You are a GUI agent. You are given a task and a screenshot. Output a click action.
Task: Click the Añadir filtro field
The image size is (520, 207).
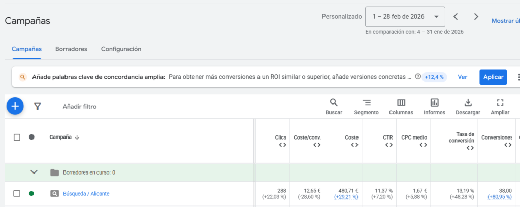(79, 107)
